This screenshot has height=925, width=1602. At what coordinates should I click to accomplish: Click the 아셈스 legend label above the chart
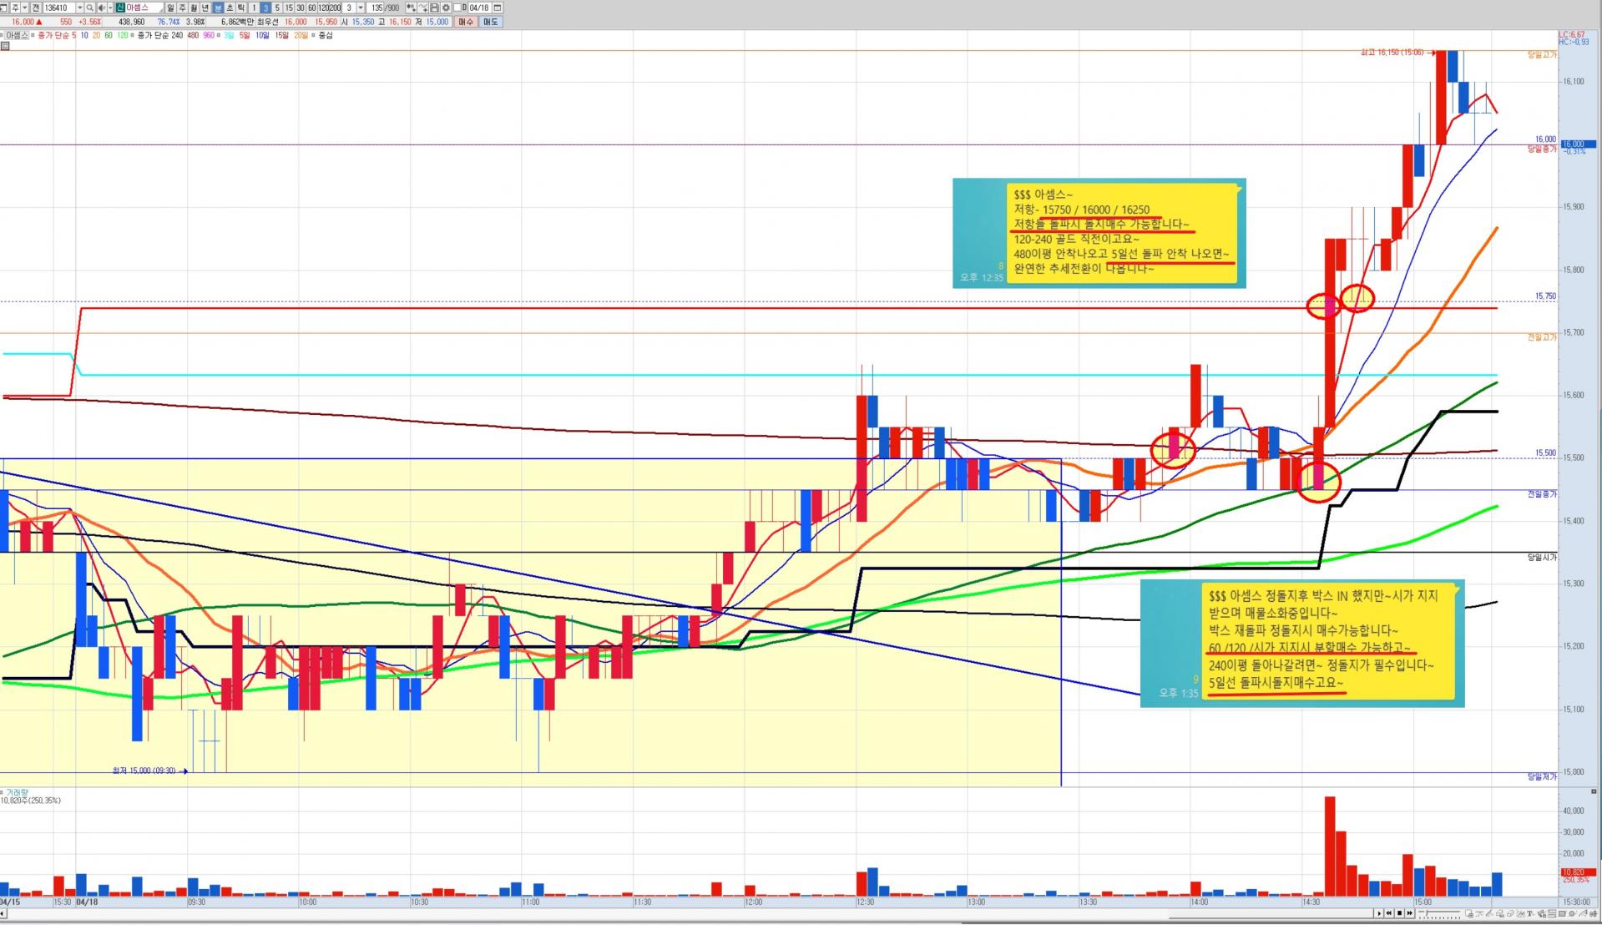tap(17, 35)
